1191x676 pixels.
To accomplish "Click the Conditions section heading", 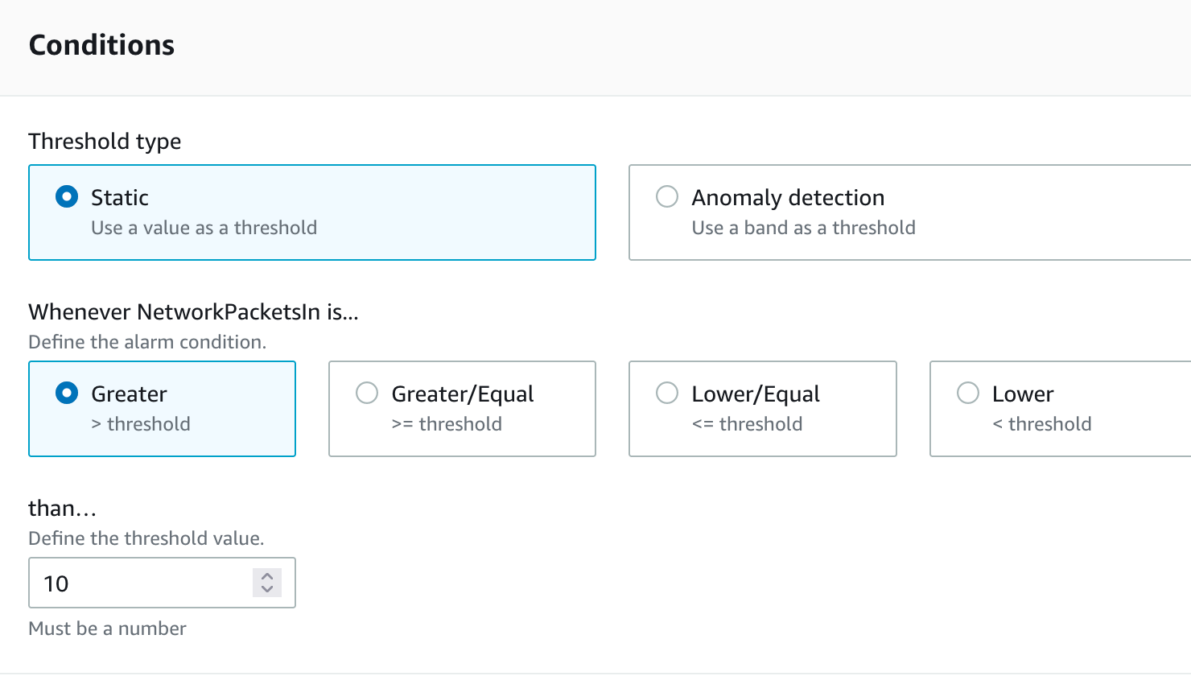I will click(x=101, y=45).
